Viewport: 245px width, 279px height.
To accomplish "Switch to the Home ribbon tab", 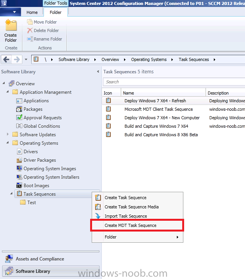I will pos(32,12).
